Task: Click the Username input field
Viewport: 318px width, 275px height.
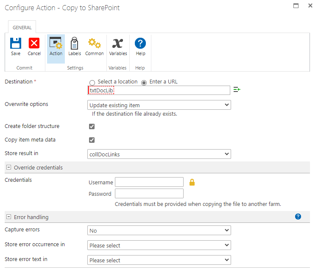Action: point(149,182)
